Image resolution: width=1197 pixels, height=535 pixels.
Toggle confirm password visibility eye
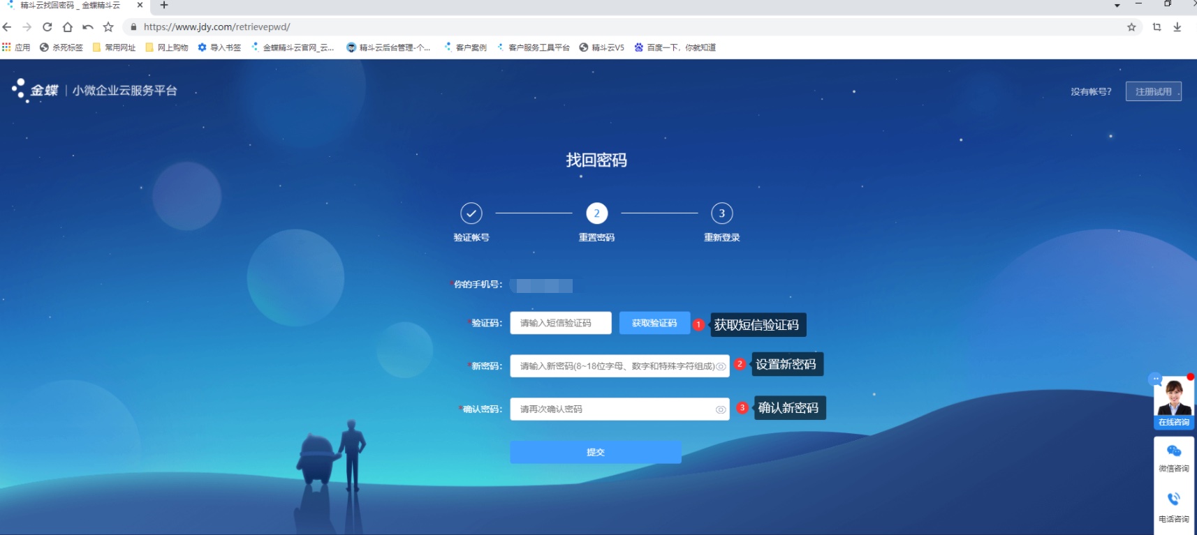tap(721, 409)
